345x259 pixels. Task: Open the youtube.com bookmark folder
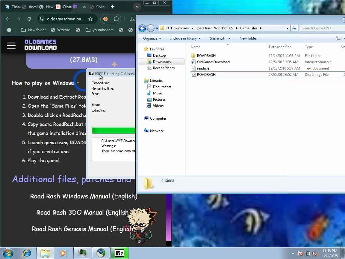coord(100,30)
